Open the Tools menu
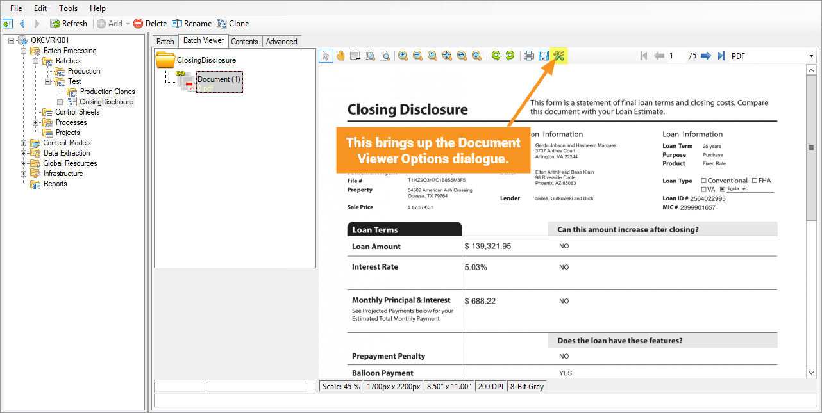The image size is (822, 413). 69,8
